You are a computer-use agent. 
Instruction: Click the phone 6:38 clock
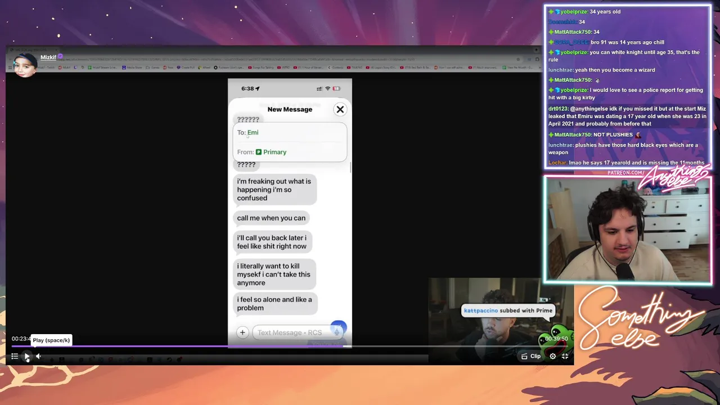[247, 88]
